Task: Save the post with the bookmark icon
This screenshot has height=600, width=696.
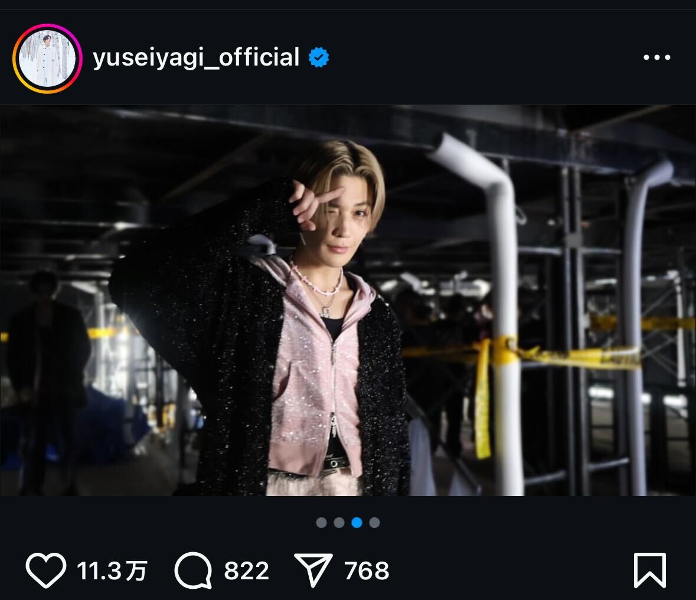Action: click(x=650, y=570)
